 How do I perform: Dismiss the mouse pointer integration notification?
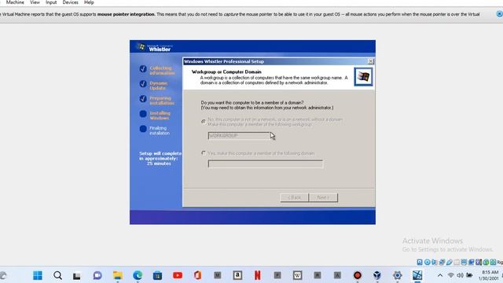[500, 14]
